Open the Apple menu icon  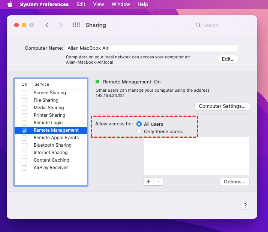tap(10, 4)
